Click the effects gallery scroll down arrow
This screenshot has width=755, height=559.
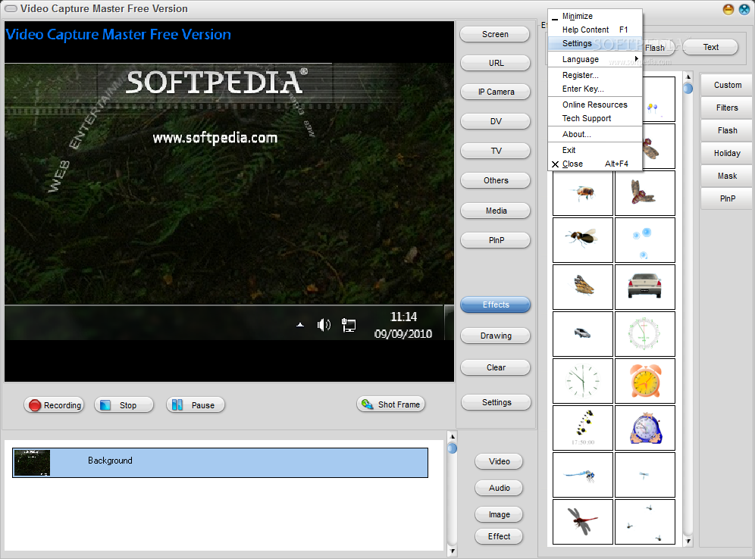[688, 542]
